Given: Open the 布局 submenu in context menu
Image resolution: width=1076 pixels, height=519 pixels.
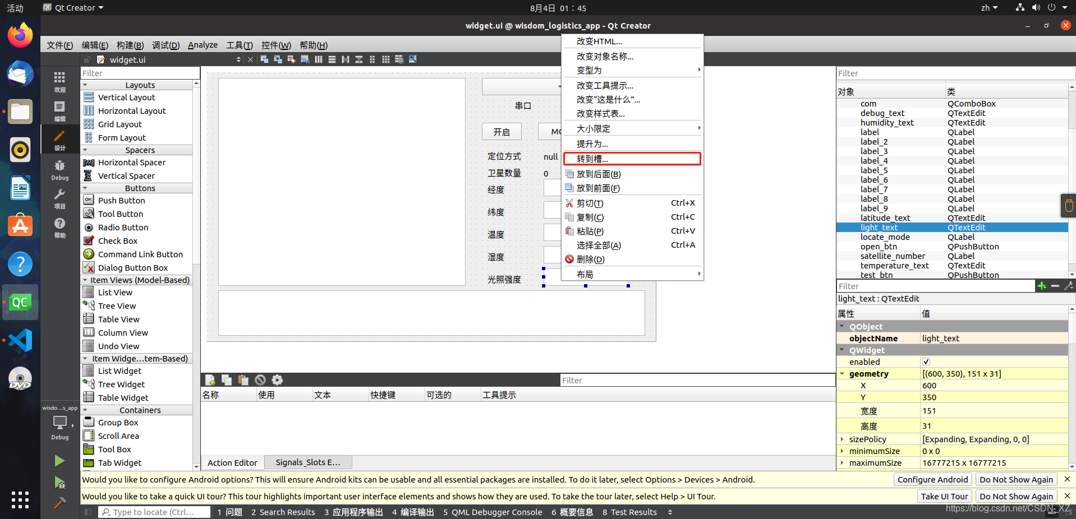Looking at the screenshot, I should 632,274.
